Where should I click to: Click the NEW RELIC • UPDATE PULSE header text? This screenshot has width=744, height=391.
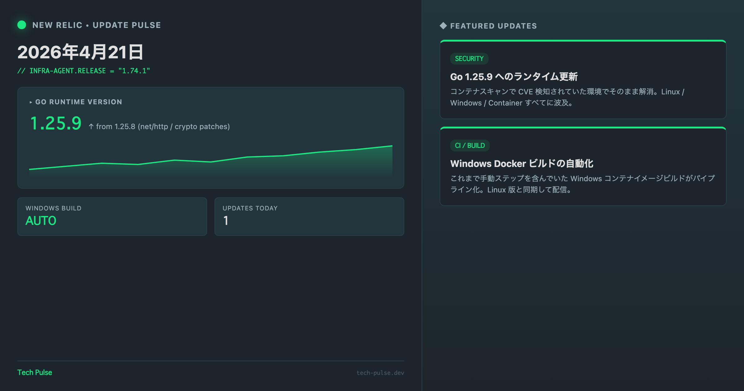point(97,25)
